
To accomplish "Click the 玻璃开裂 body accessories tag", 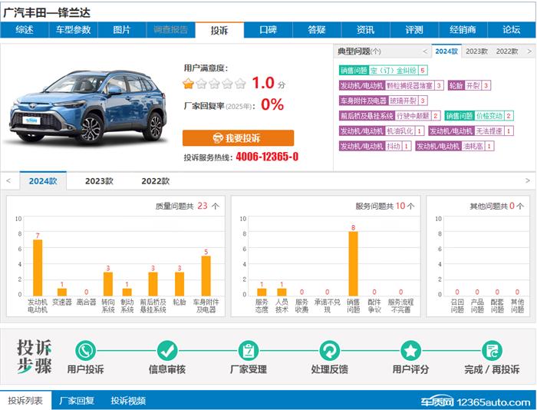I will click(x=384, y=101).
